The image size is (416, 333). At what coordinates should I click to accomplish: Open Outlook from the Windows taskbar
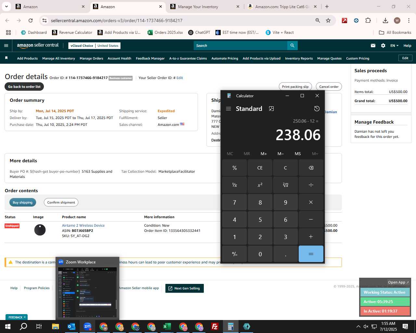(x=71, y=326)
